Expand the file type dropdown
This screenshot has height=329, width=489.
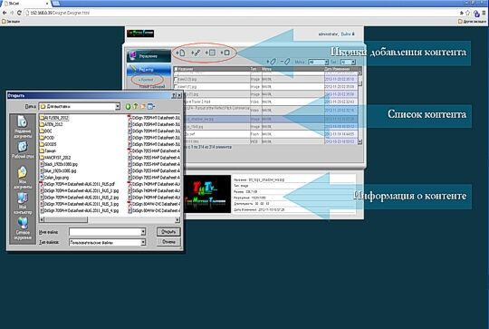click(x=143, y=242)
